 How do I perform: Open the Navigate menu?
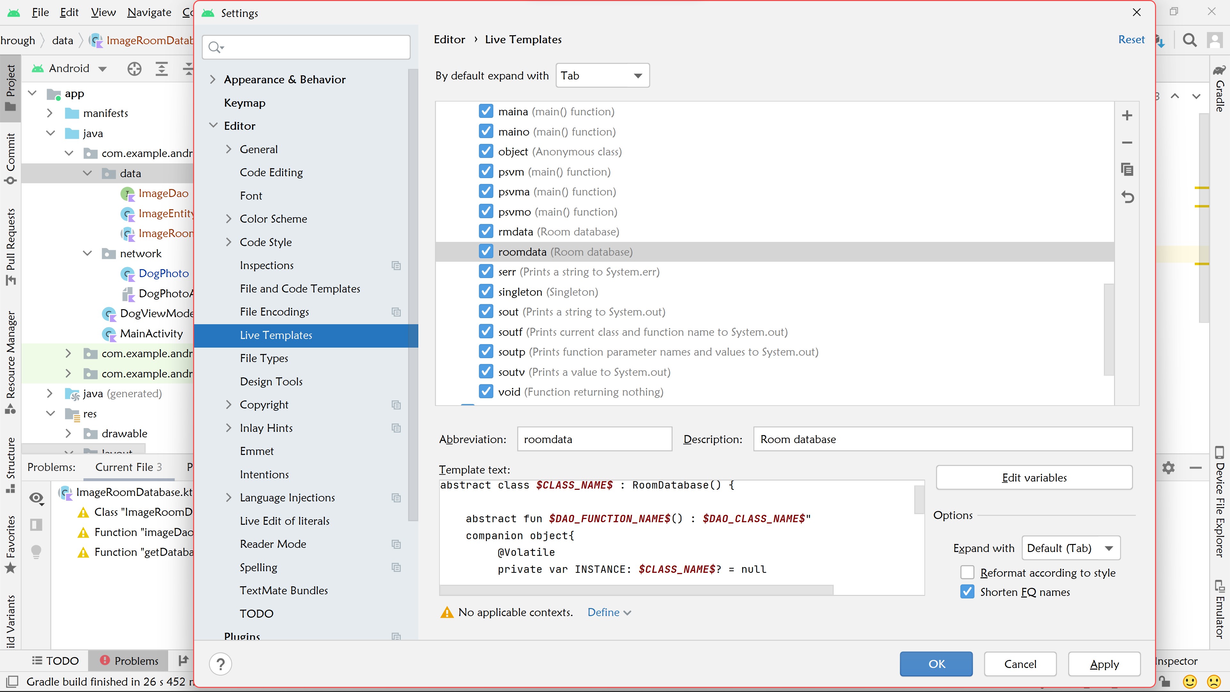point(149,12)
